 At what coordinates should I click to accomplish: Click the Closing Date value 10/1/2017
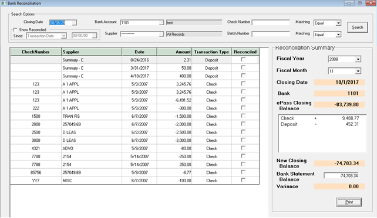click(339, 82)
